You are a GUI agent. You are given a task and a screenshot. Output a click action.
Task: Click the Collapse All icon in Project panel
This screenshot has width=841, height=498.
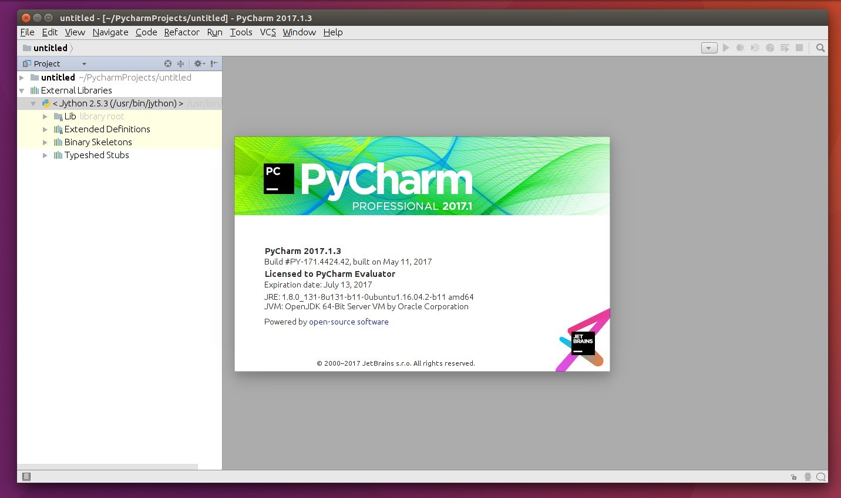[181, 63]
